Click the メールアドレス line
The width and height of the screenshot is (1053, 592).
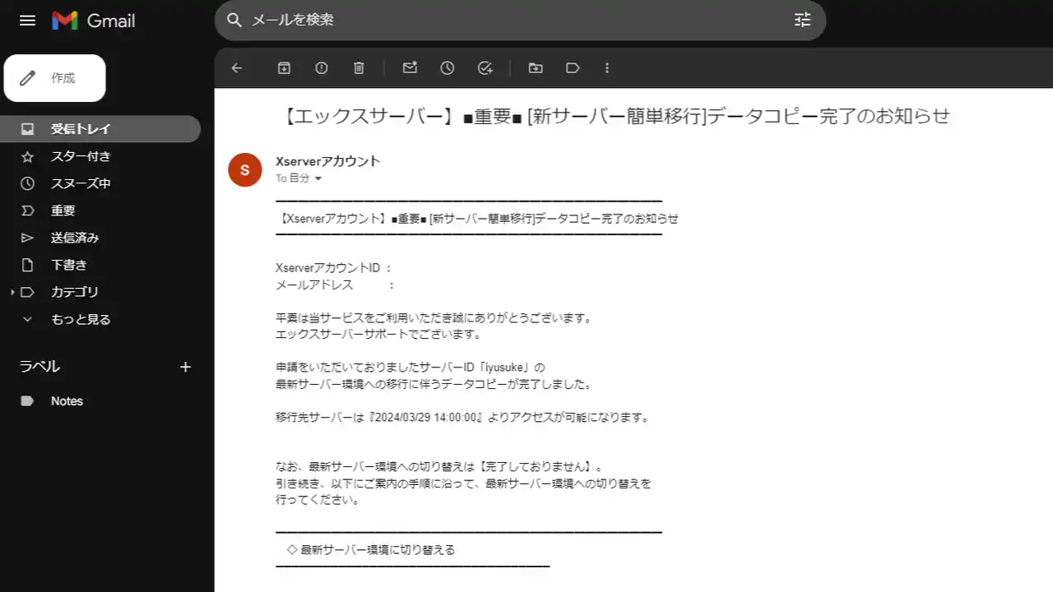[x=335, y=284]
